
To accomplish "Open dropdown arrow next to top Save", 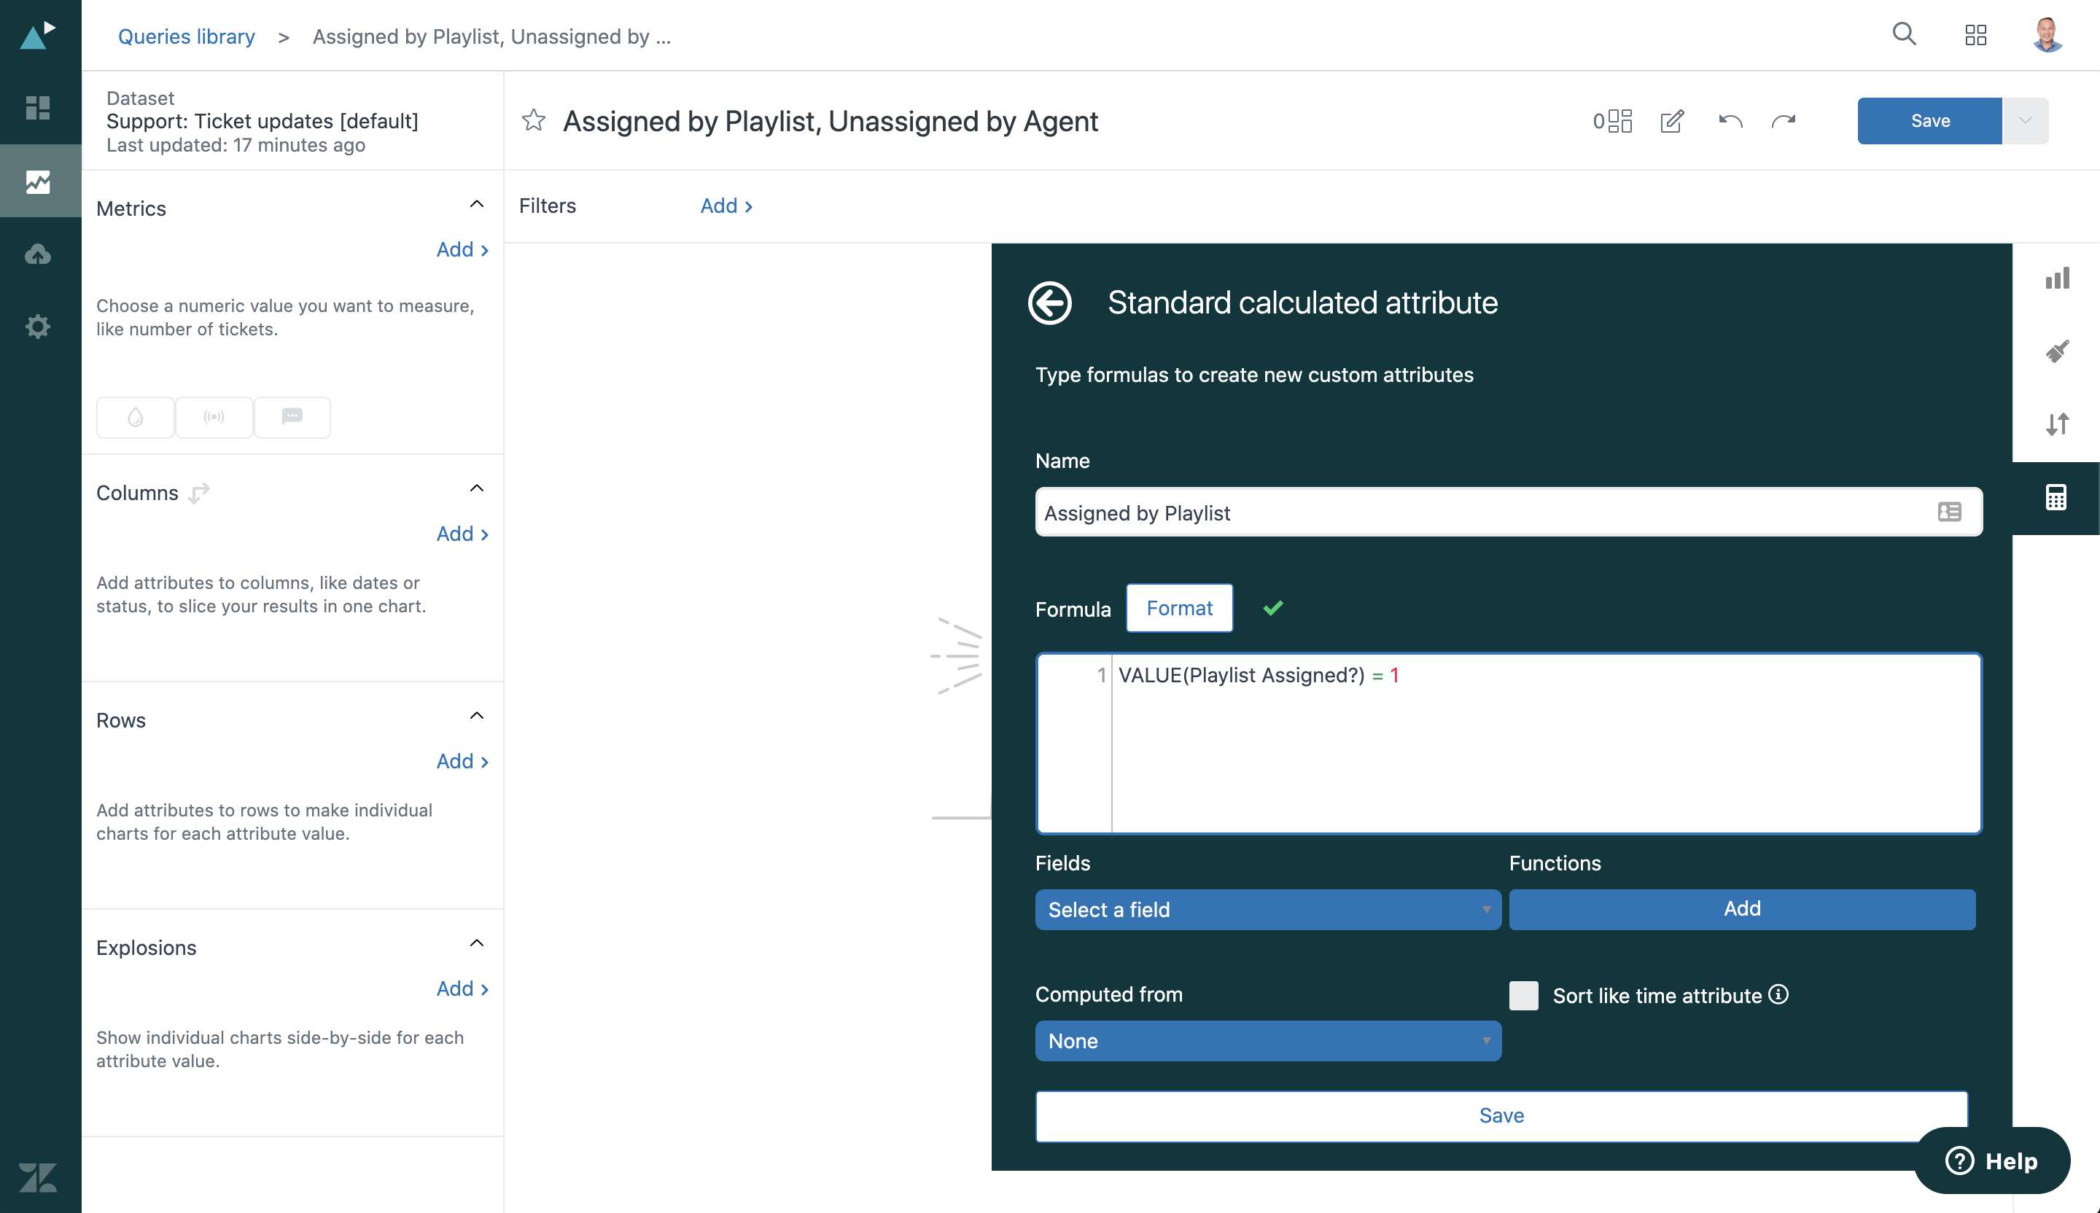I will point(2025,121).
